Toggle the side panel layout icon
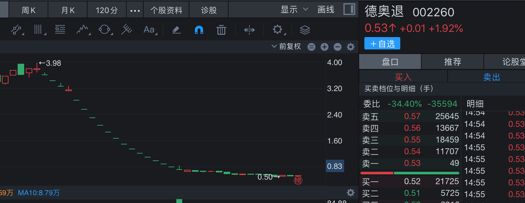The width and height of the screenshot is (525, 203). point(349,9)
